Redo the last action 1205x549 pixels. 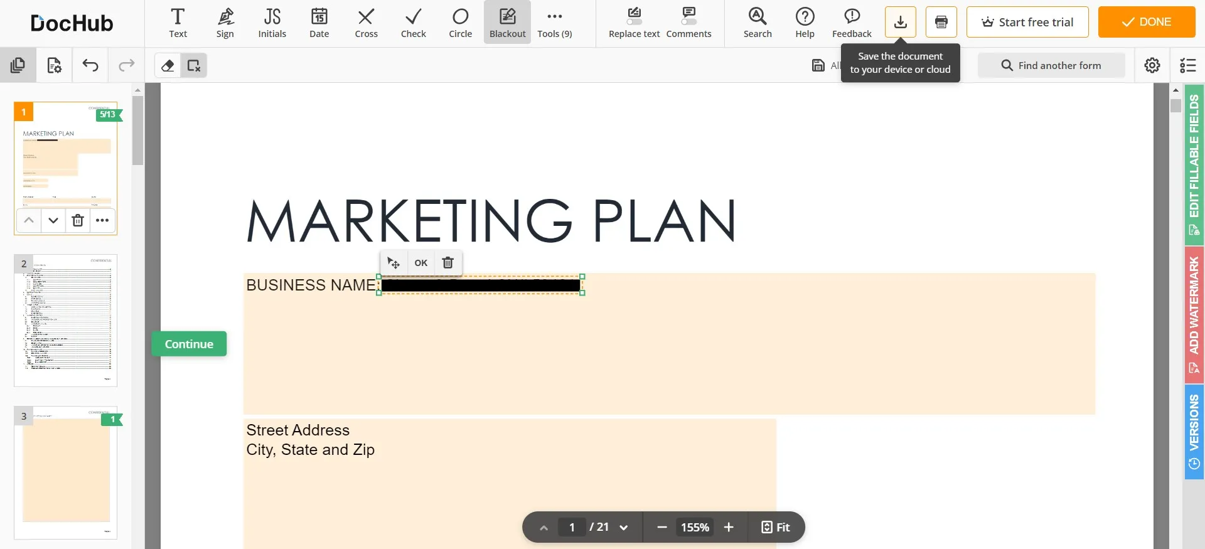click(127, 65)
